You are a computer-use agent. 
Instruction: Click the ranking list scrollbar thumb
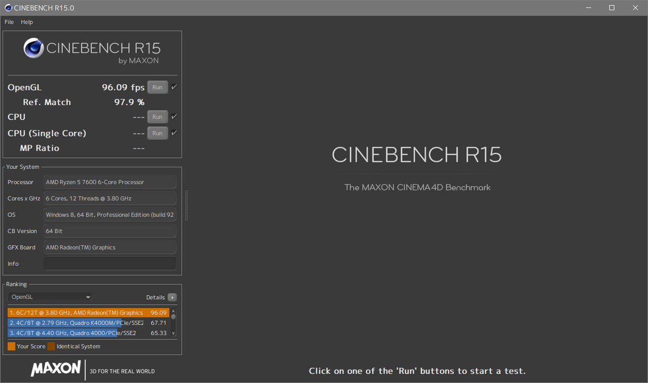[173, 317]
